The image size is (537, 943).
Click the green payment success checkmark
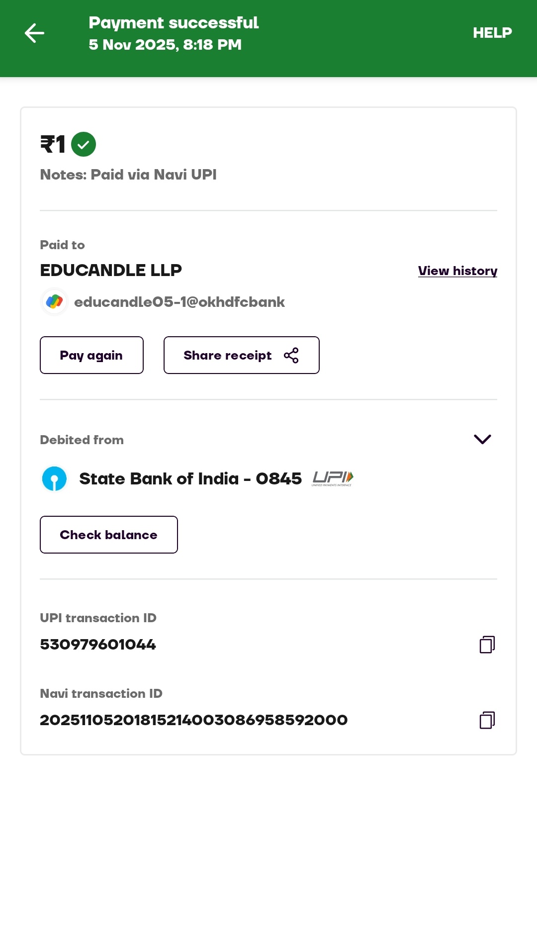pyautogui.click(x=84, y=144)
